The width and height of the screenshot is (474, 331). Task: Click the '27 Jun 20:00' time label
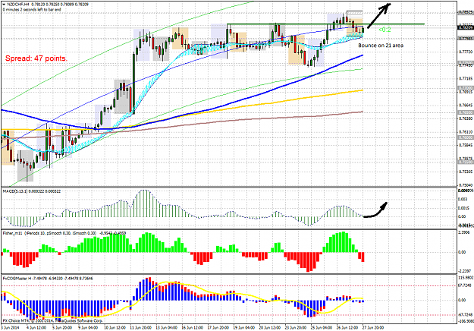point(373,327)
